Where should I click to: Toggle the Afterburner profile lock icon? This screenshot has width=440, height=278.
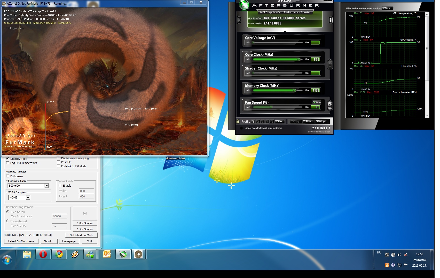pyautogui.click(x=238, y=121)
